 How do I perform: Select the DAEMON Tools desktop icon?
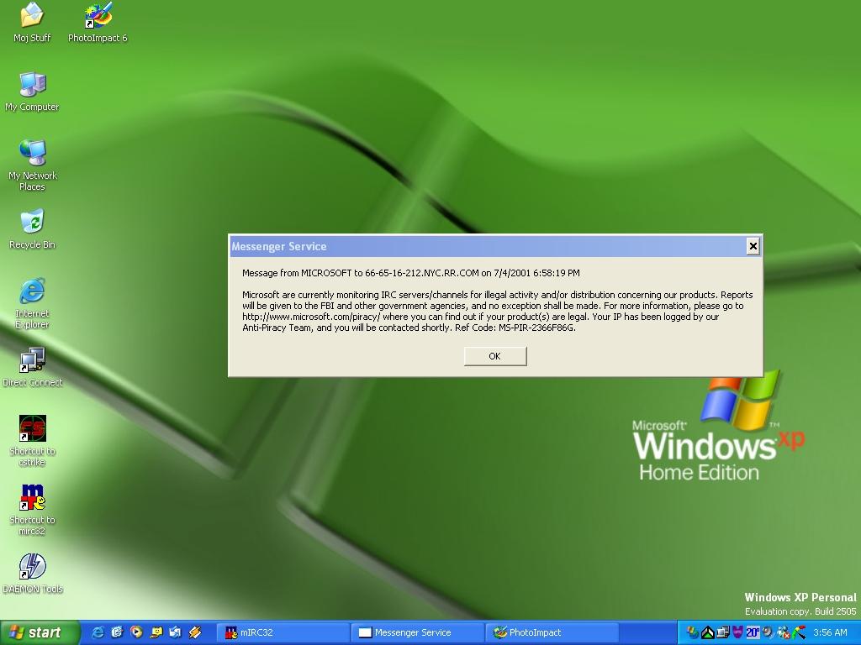[32, 567]
